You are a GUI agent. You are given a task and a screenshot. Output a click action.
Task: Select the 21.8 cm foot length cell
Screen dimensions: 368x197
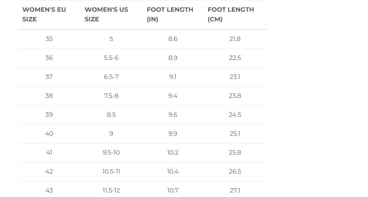235,39
